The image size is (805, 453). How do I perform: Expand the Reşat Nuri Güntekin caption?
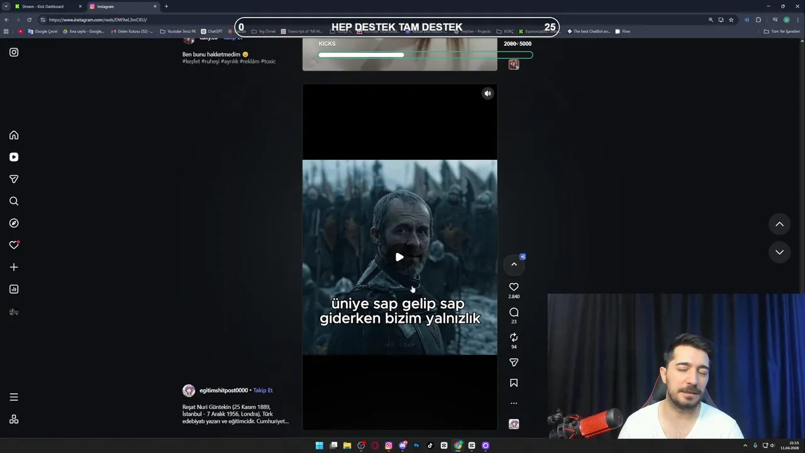(236, 414)
